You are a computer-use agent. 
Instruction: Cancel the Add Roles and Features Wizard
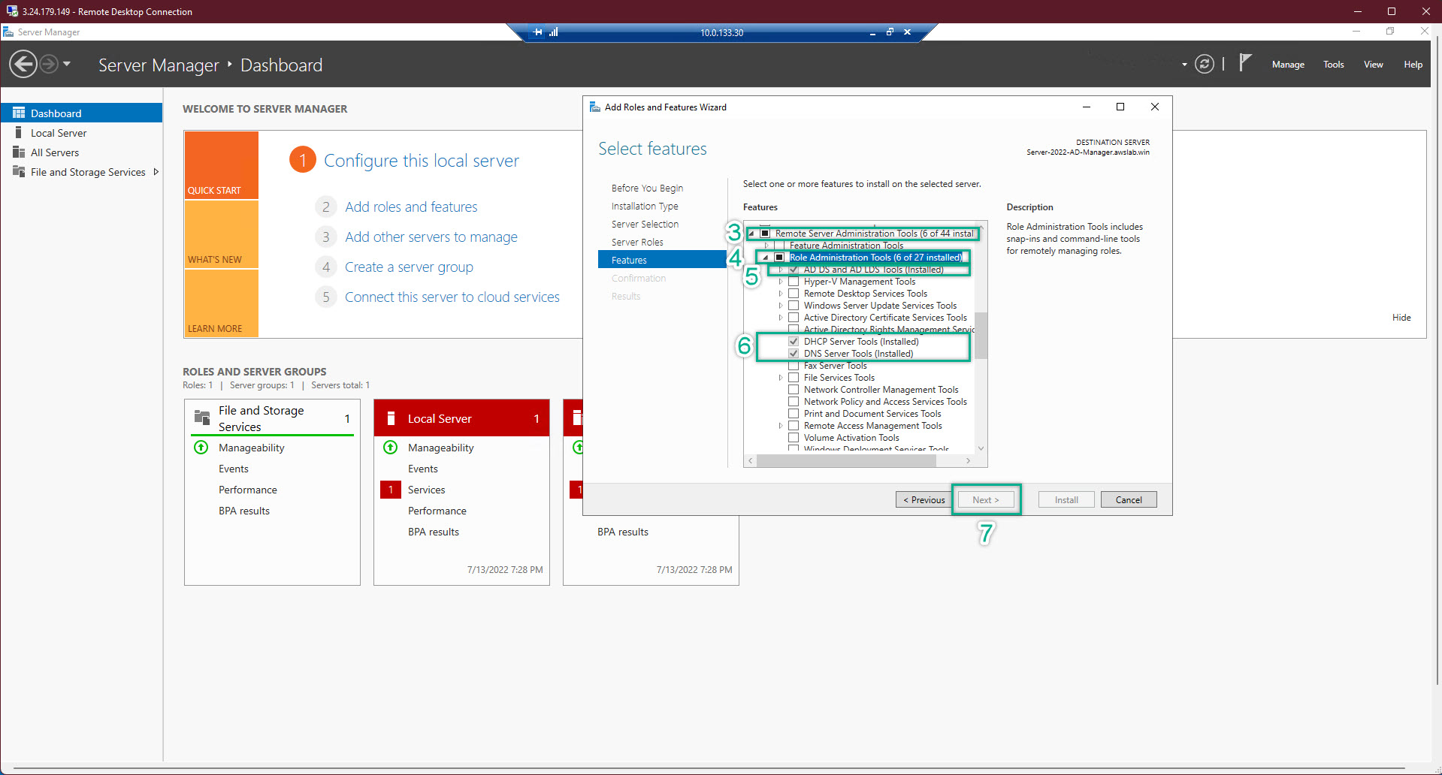point(1129,499)
